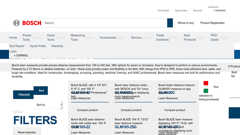This screenshot has height=135, width=240.
Task: Click the green square status icon
Action: pyautogui.click(x=206, y=91)
